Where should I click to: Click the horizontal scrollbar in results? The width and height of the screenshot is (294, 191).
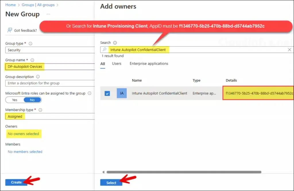(184, 172)
